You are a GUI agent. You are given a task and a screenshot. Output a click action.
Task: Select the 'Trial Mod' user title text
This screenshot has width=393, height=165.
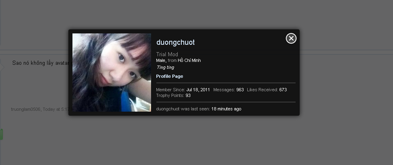(x=167, y=54)
